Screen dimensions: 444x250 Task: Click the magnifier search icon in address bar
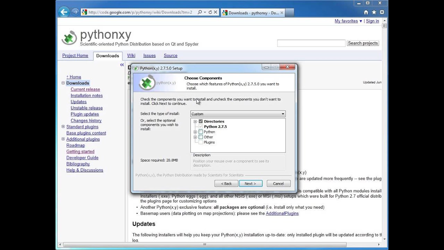click(x=200, y=12)
